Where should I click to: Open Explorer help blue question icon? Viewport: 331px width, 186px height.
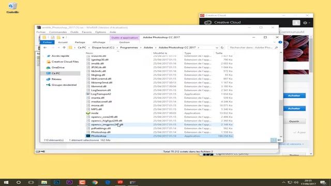click(280, 42)
